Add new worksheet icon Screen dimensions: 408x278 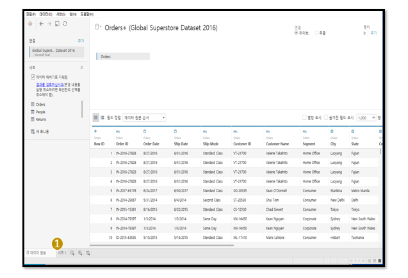72,253
